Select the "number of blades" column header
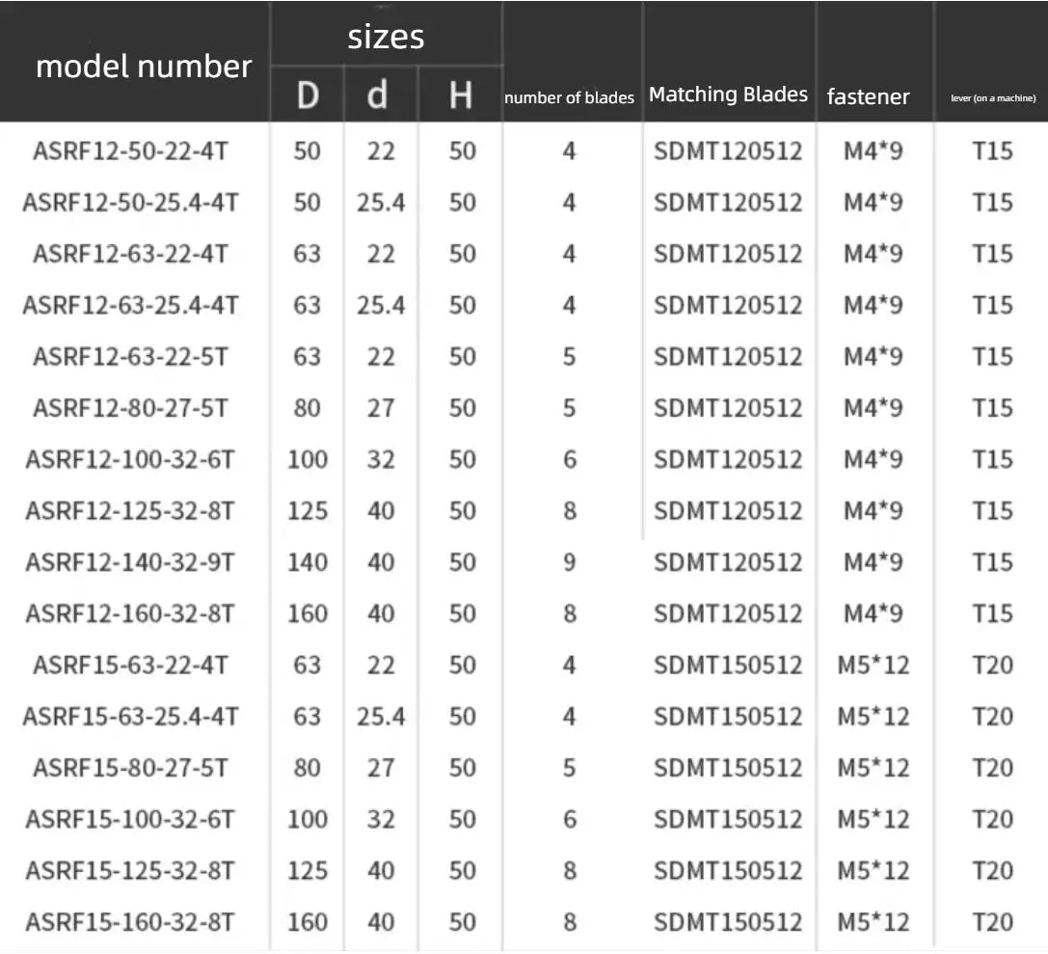 [x=570, y=97]
